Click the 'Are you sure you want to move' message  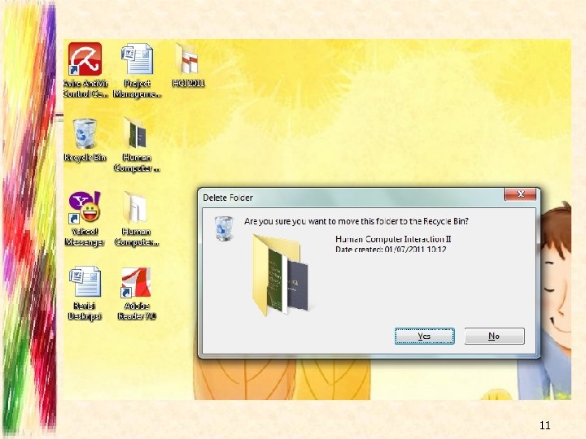(x=356, y=221)
